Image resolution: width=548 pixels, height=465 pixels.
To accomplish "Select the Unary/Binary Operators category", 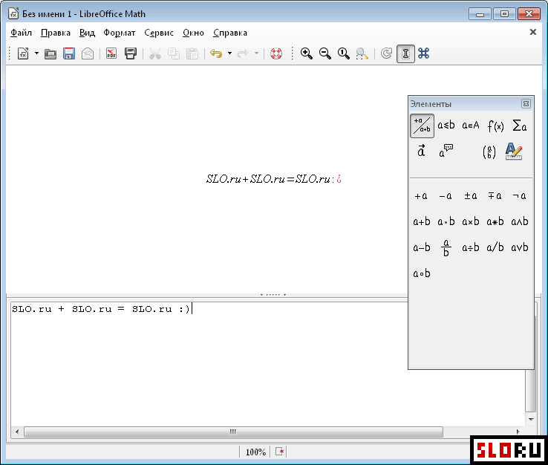I will [422, 126].
